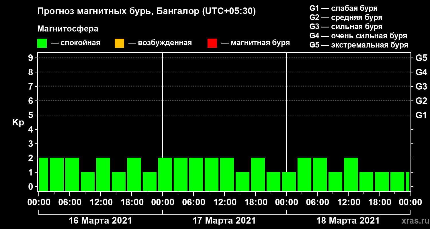Click the Kp bar above 12:00 on 18 Марта

pos(351,174)
